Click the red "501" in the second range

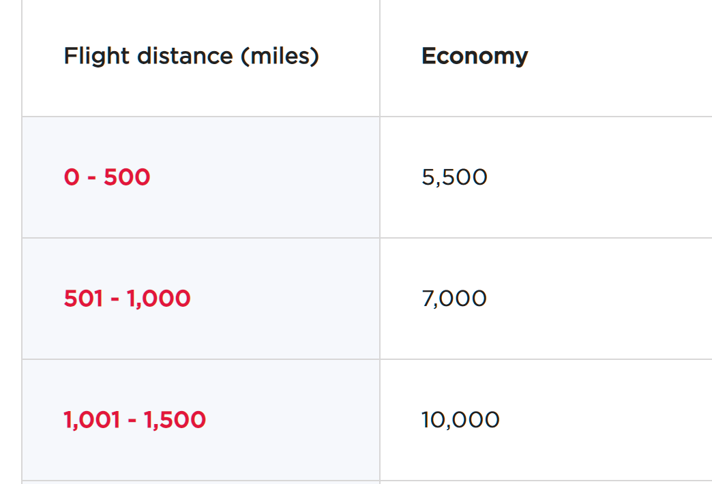83,299
